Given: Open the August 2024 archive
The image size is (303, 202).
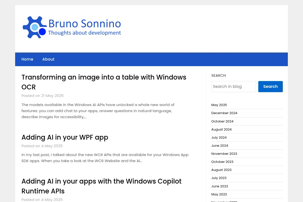Looking at the screenshot, I should pos(221,130).
